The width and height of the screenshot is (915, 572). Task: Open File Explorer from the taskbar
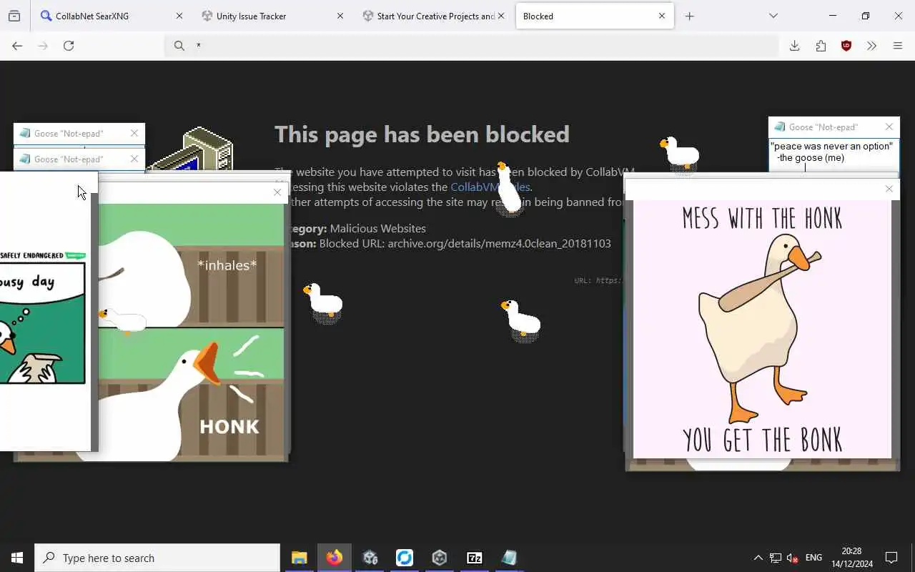pos(300,558)
